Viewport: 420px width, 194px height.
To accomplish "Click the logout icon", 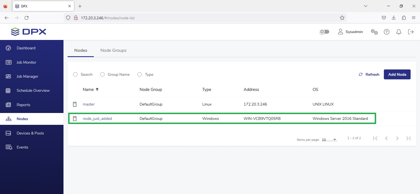I will coord(411,32).
